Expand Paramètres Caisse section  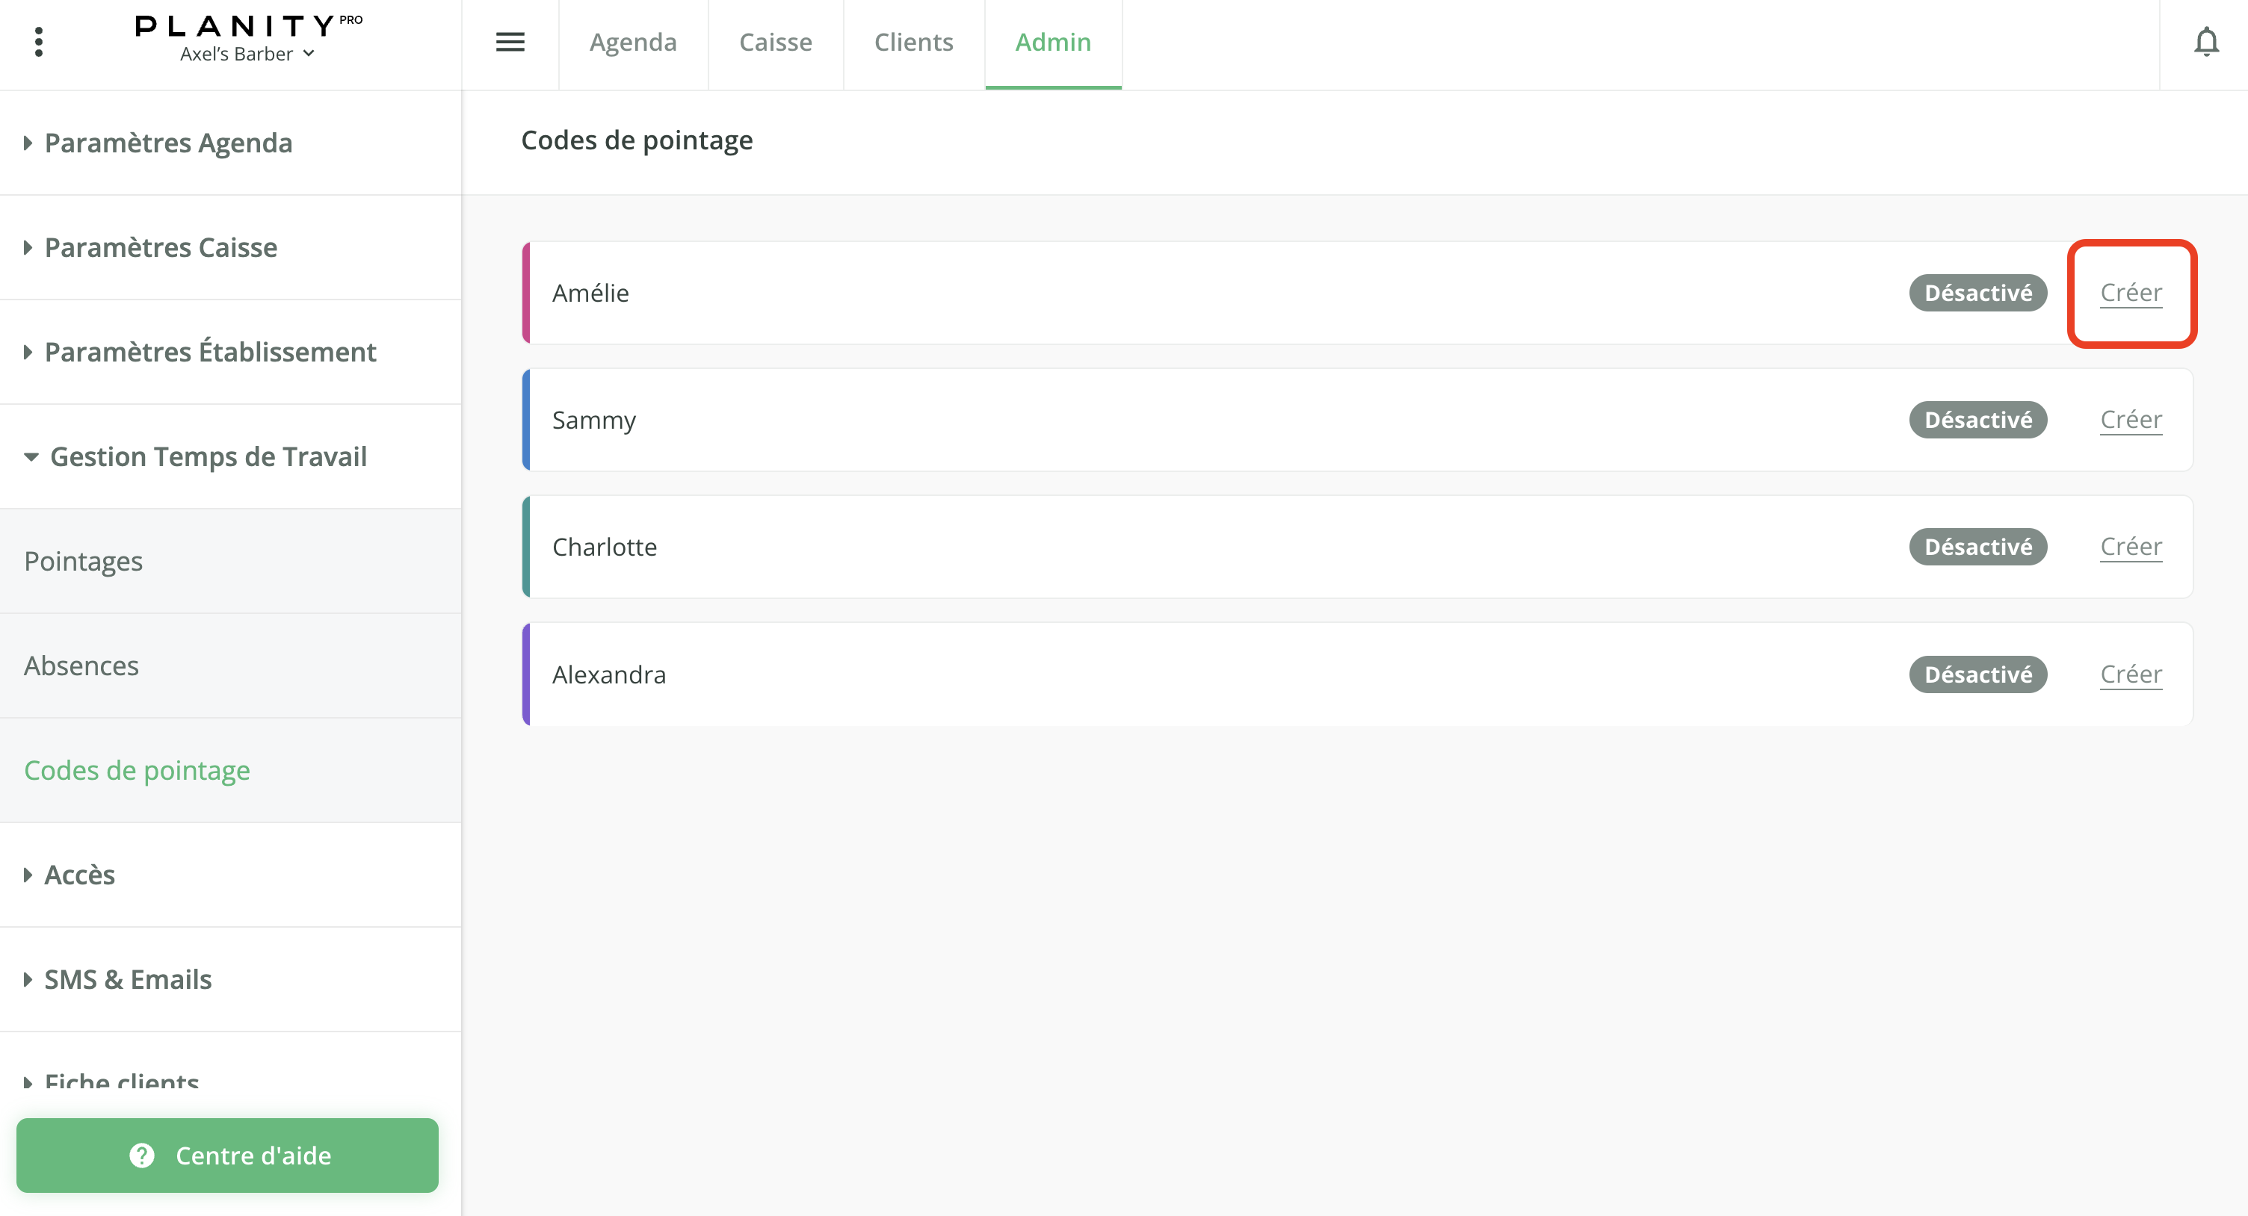(x=161, y=248)
